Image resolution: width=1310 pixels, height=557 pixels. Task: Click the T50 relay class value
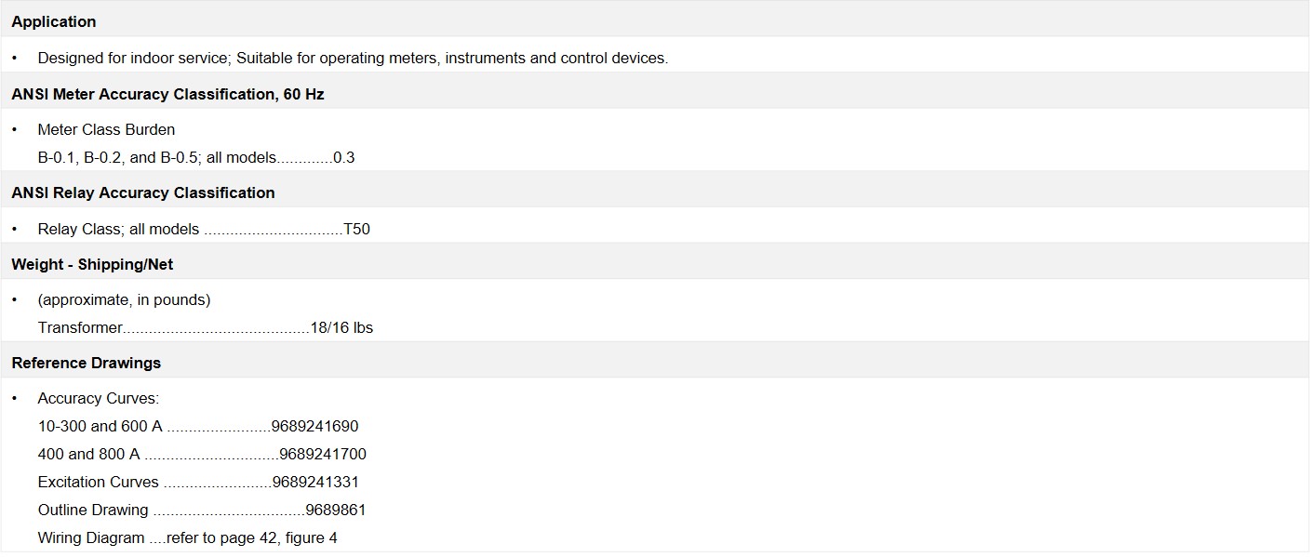(x=357, y=229)
